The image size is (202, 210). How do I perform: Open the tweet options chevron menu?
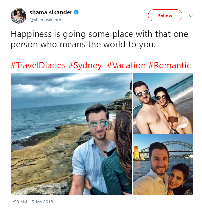[x=191, y=16]
